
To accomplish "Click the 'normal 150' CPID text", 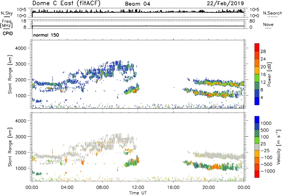I will click(x=46, y=35).
